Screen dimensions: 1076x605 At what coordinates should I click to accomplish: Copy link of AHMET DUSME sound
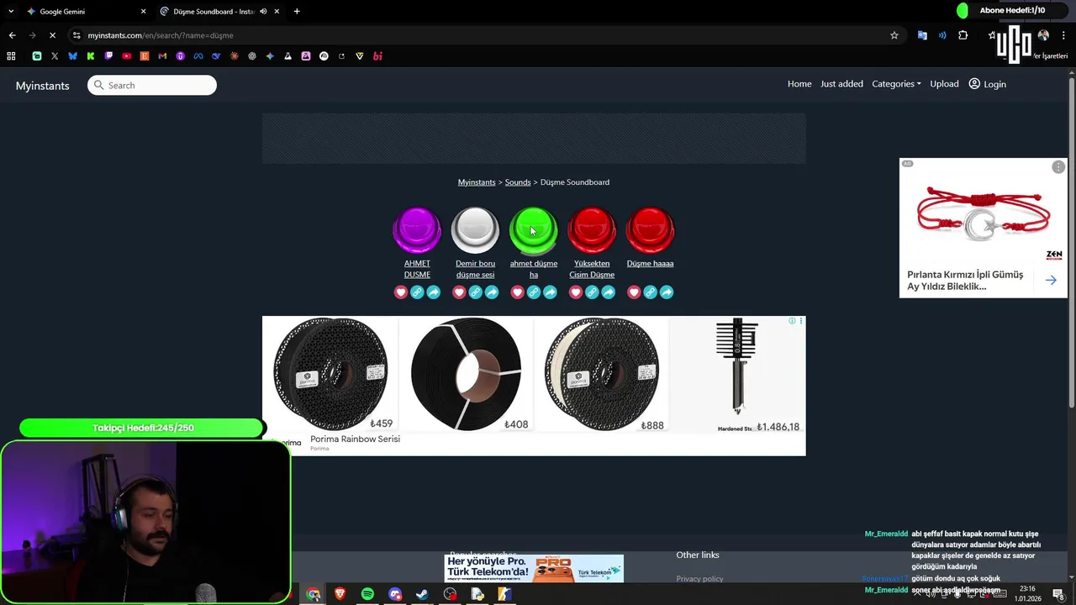(x=417, y=292)
